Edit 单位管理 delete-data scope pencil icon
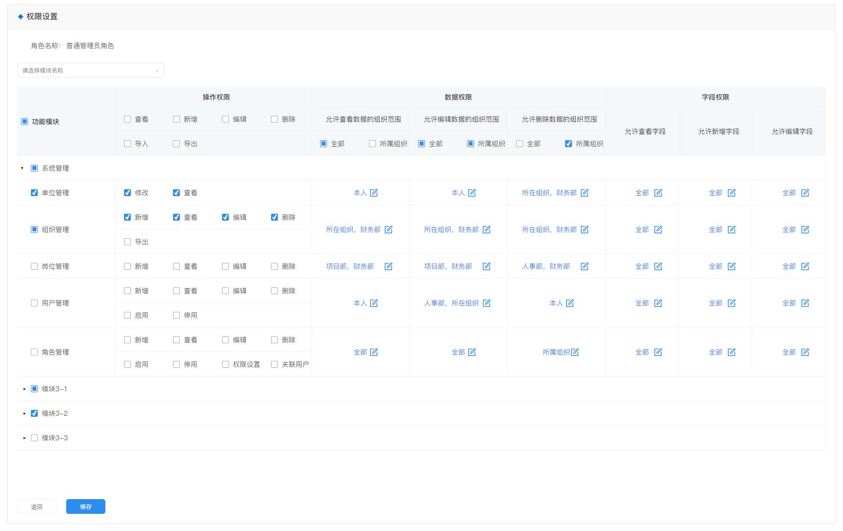 (585, 193)
